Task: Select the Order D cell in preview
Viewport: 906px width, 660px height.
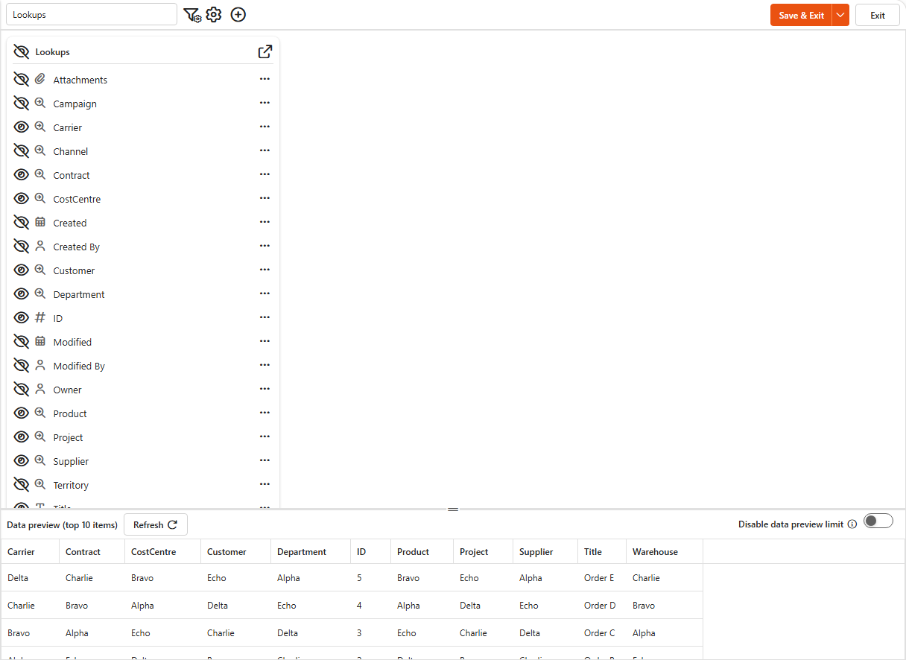Action: pos(602,606)
